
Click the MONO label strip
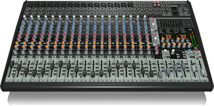196,81
